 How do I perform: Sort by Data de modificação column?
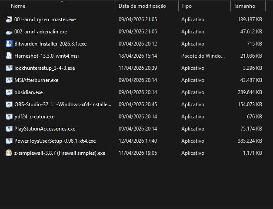142,6
